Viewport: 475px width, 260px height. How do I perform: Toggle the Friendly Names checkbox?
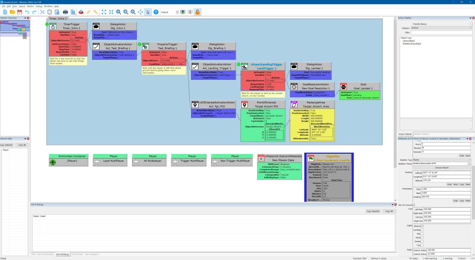[x=471, y=24]
